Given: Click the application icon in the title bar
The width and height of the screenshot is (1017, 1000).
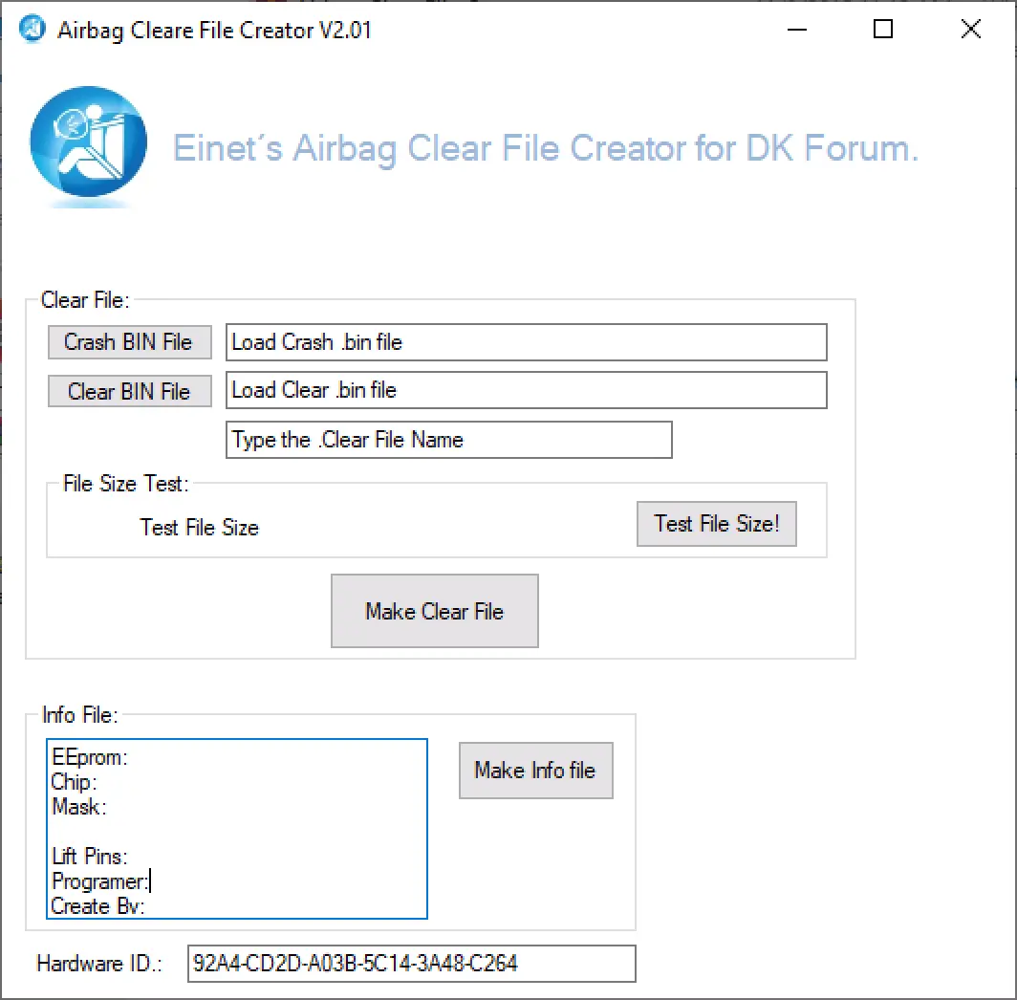Looking at the screenshot, I should pos(32,29).
